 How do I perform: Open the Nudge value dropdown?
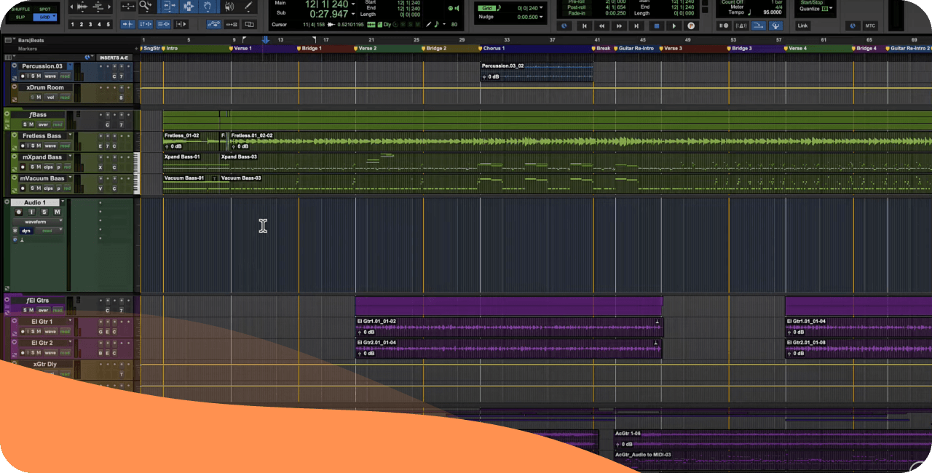(542, 17)
